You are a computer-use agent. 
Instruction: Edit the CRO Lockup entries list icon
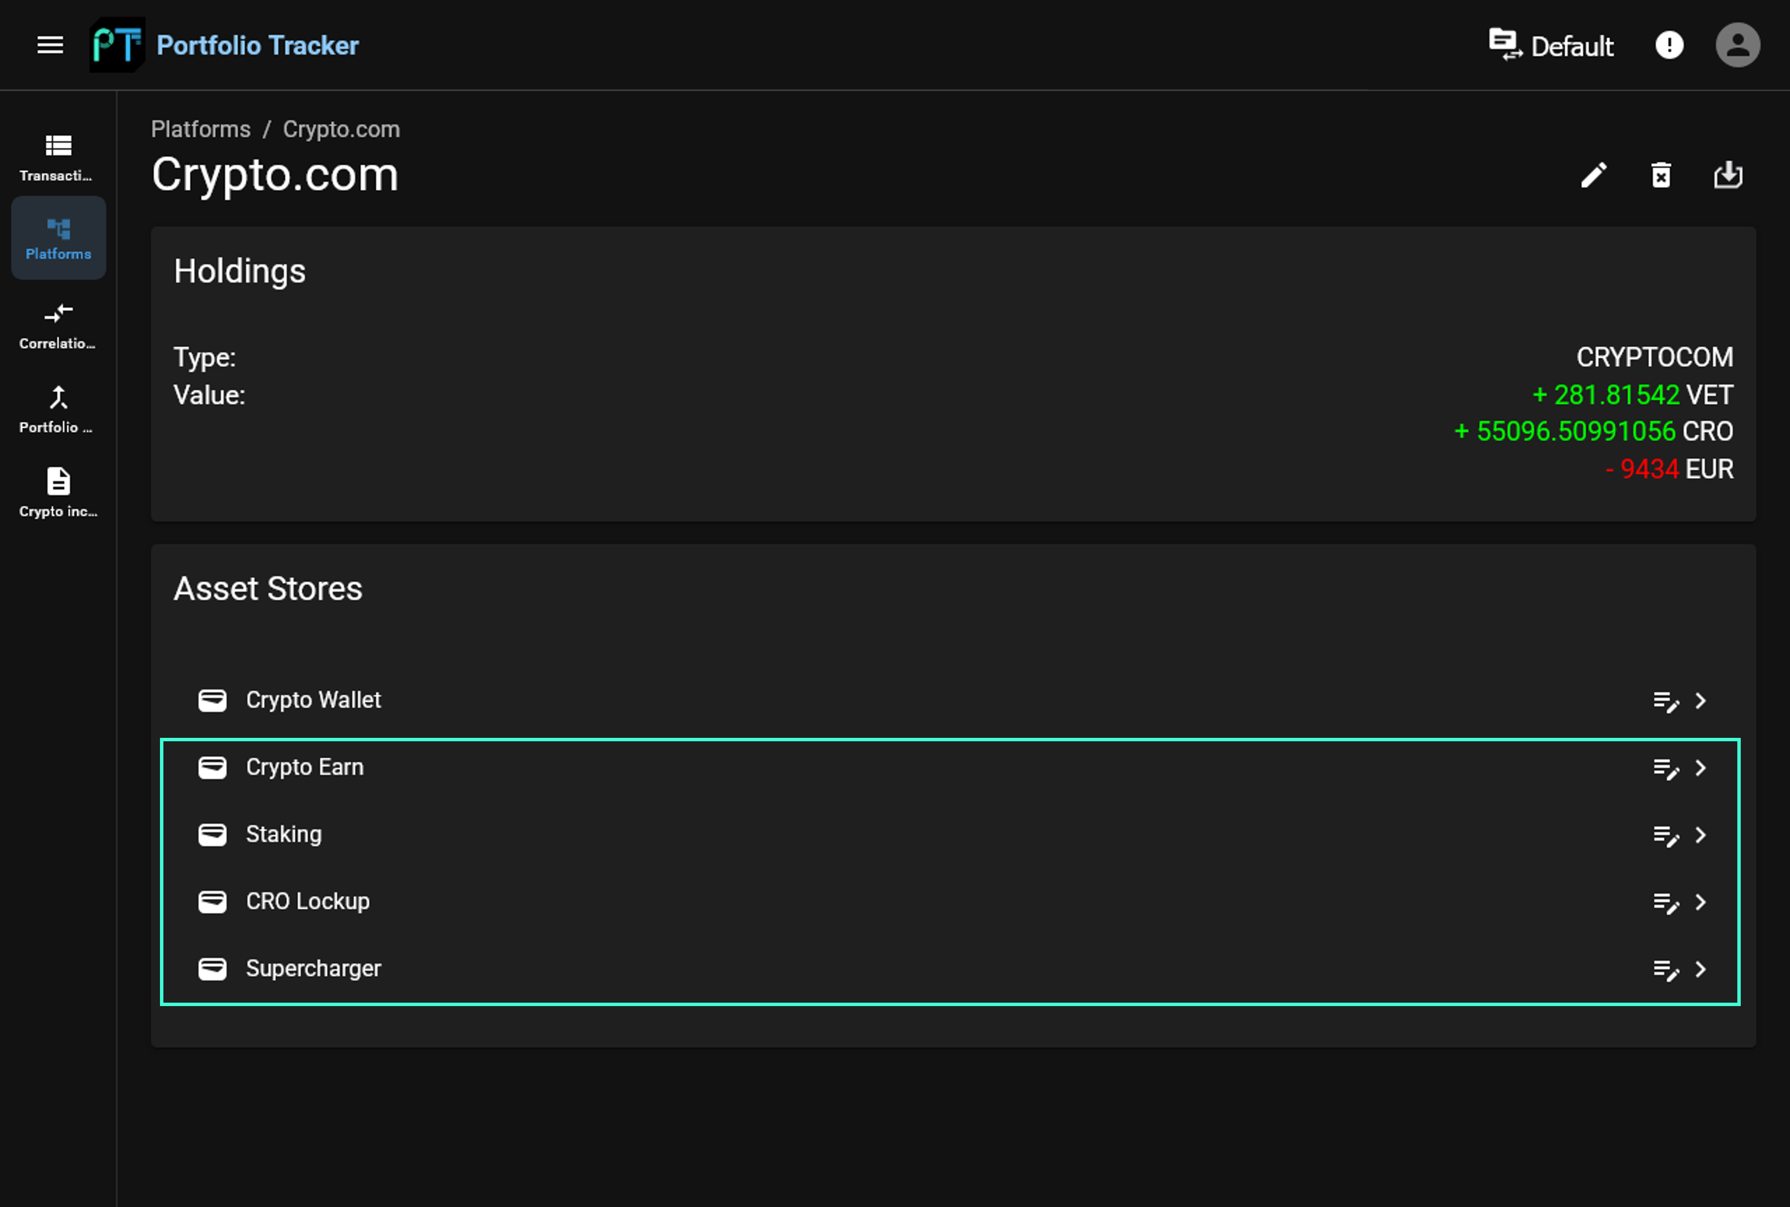pos(1665,902)
